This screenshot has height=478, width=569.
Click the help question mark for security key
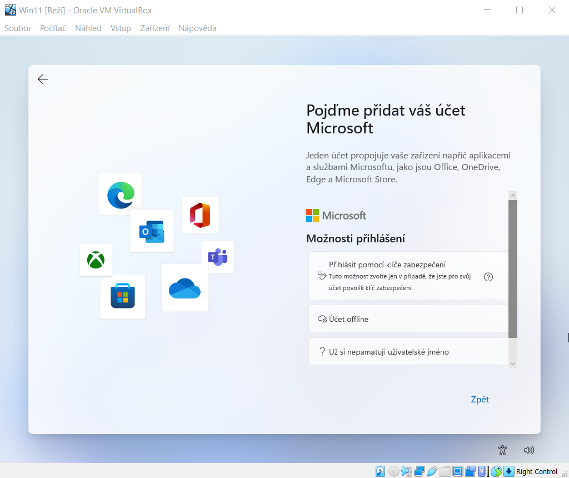tap(488, 277)
